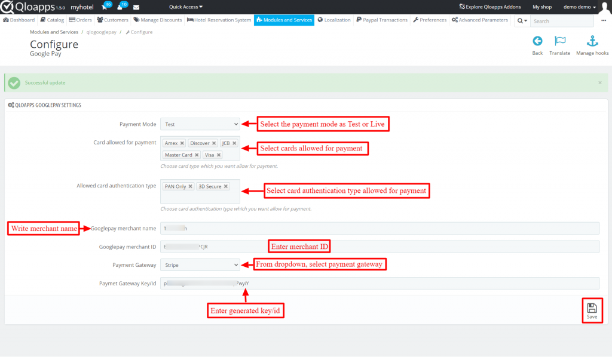Open the messages envelope icon

[x=136, y=7]
